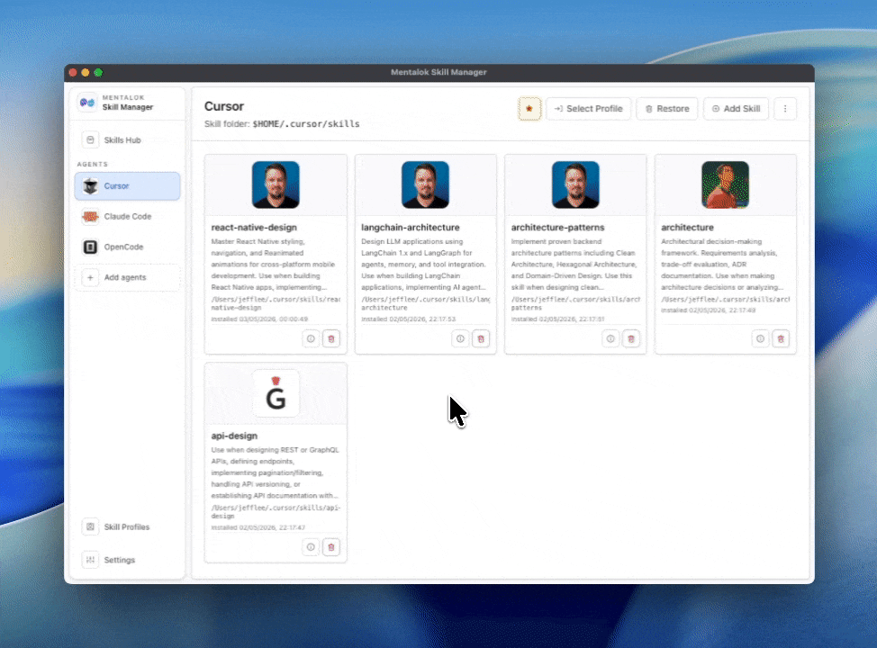Show info for react-native-design skill
Image resolution: width=877 pixels, height=648 pixels.
(311, 338)
